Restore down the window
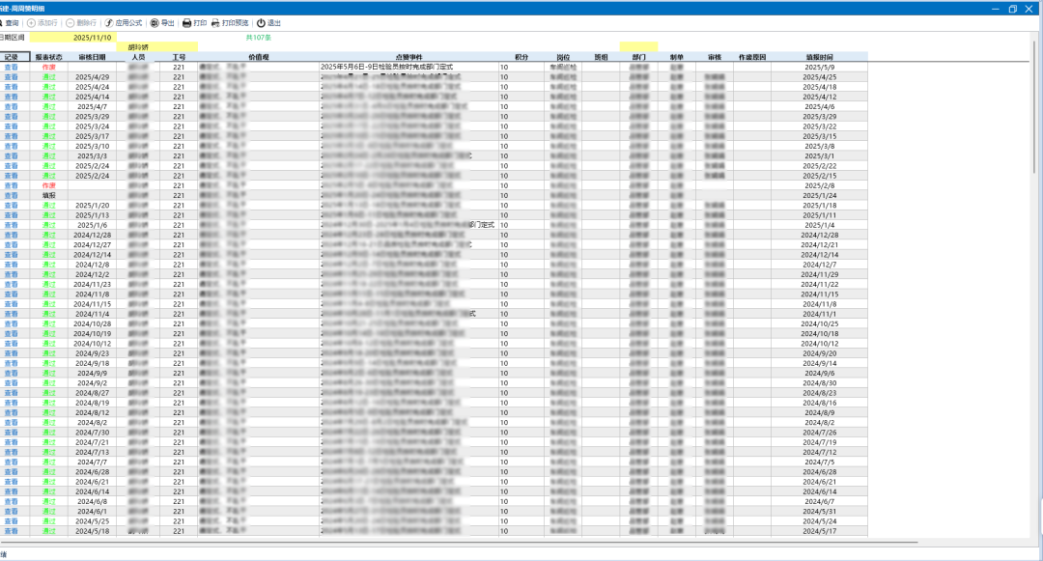The width and height of the screenshot is (1043, 561). pos(1012,9)
